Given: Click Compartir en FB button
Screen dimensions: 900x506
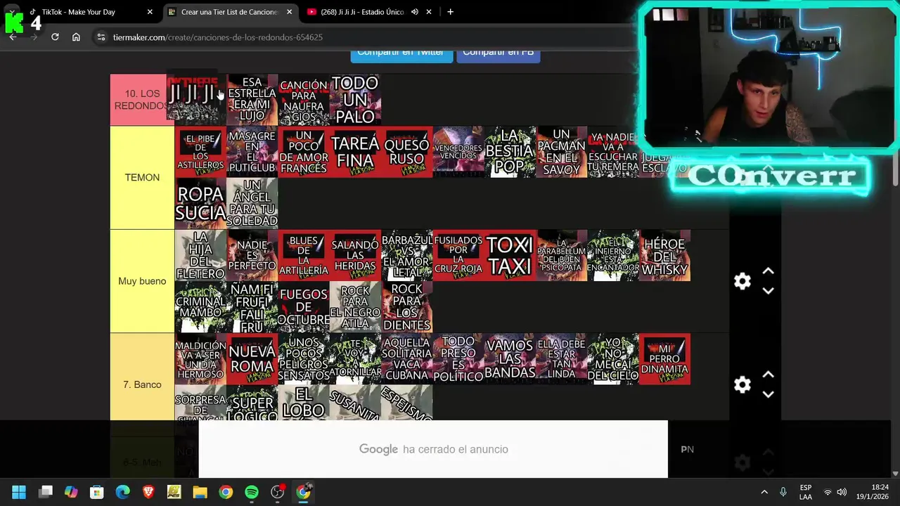Looking at the screenshot, I should coord(499,53).
